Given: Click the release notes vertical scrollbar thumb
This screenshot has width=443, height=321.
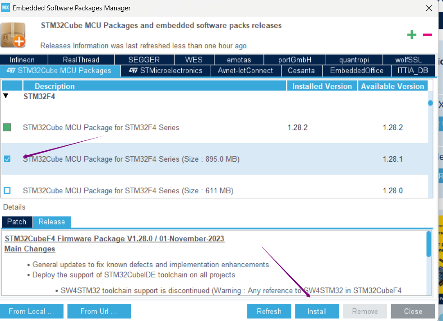Looking at the screenshot, I should tap(429, 244).
